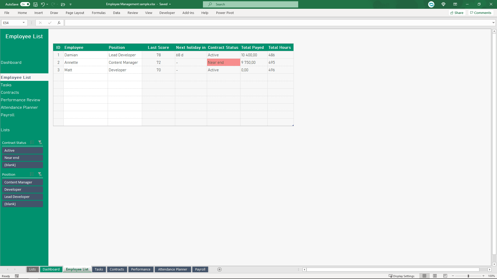Select Near end in Contract Status slicer
This screenshot has width=497, height=279.
[x=23, y=158]
